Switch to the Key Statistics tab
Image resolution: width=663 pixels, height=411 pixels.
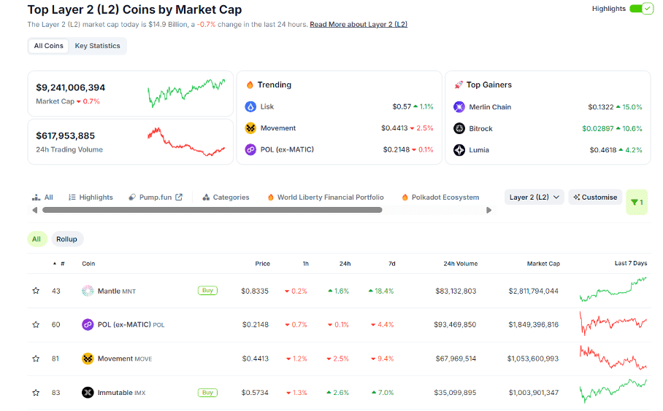97,46
